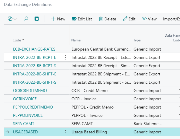Click the Edit pencil button
The height and width of the screenshot is (139, 180).
129,19
